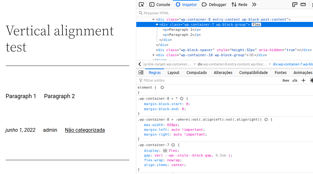Show more devtools tabs chevron
The height and width of the screenshot is (174, 313).
[x=254, y=4]
